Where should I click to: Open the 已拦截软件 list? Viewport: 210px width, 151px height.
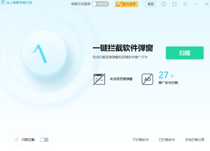[x=167, y=140]
